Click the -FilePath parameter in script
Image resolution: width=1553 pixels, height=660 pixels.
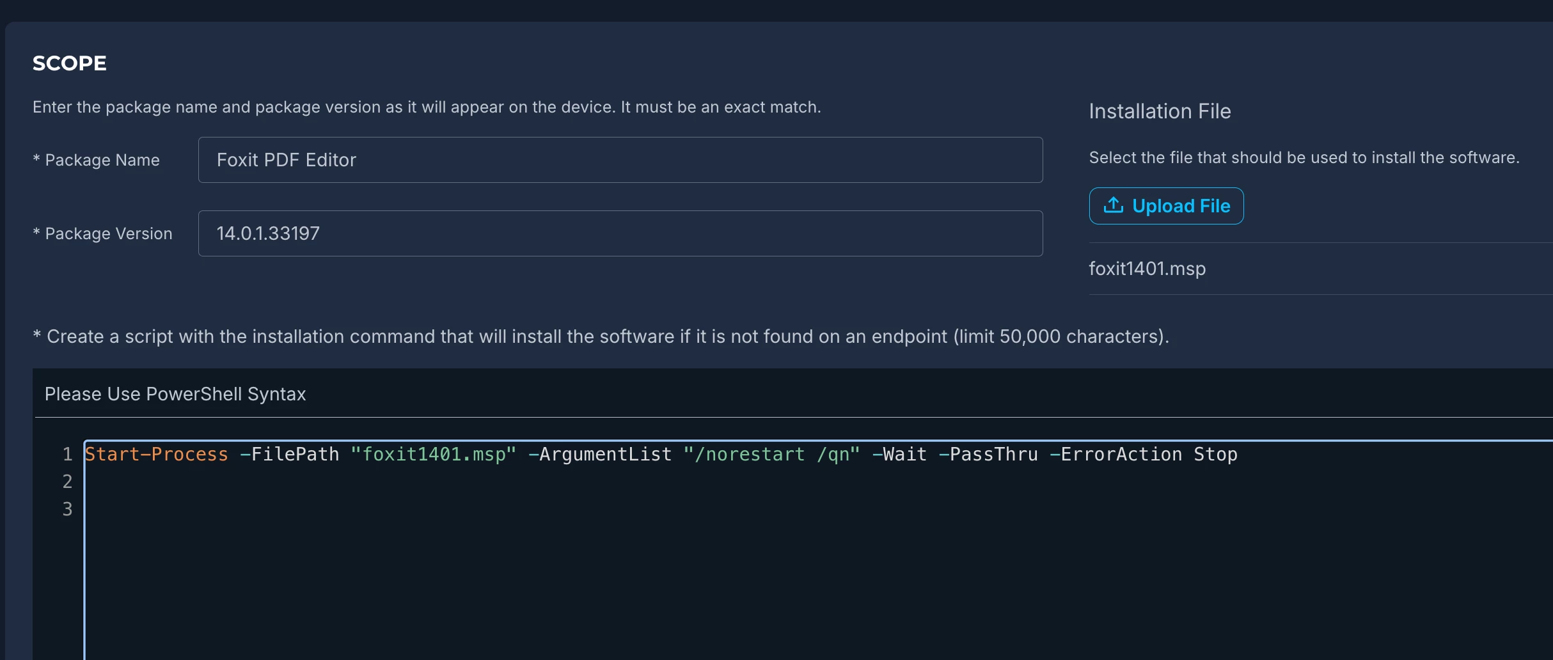click(x=289, y=454)
